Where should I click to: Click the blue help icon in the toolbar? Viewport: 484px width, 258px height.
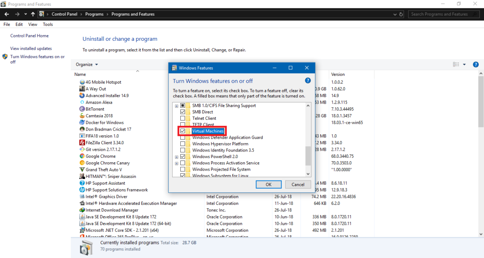(476, 64)
